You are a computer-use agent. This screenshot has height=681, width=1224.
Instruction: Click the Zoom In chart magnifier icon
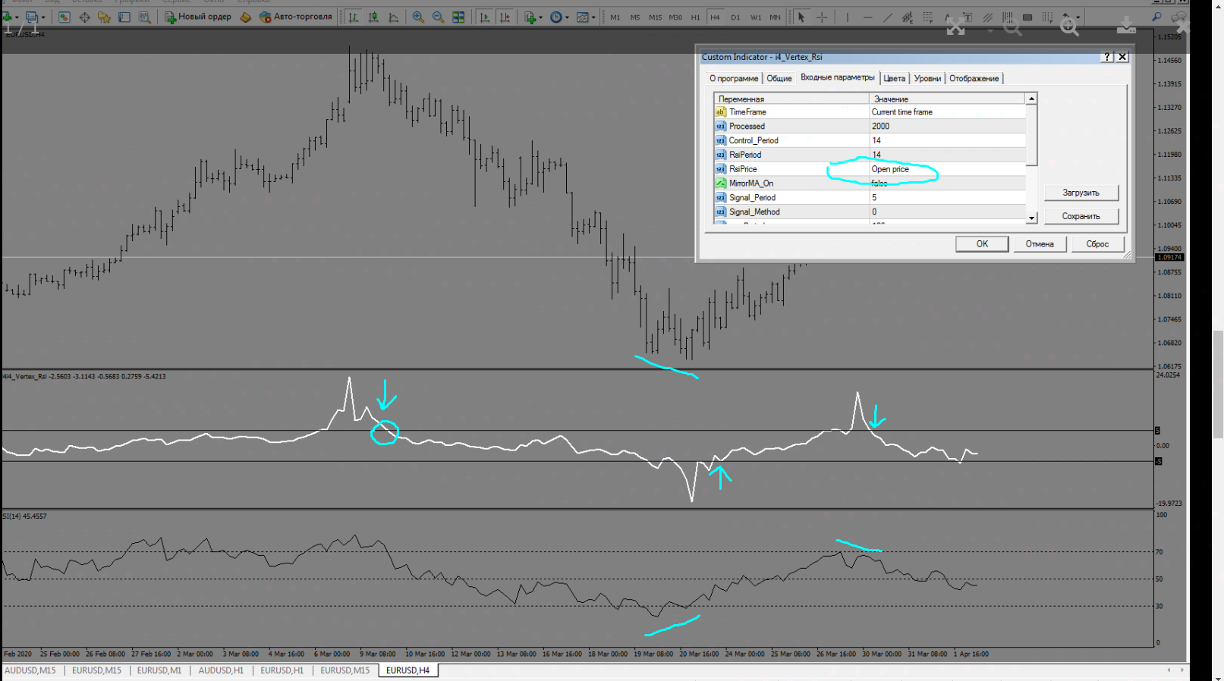click(418, 17)
